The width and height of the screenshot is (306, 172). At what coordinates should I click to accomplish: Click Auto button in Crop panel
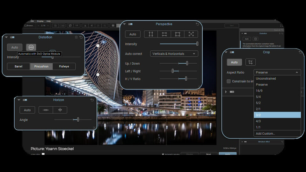[234, 62]
